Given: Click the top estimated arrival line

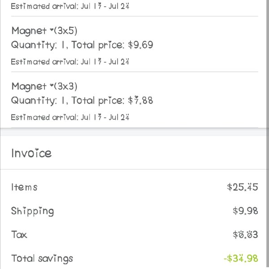Looking at the screenshot, I should [70, 6].
